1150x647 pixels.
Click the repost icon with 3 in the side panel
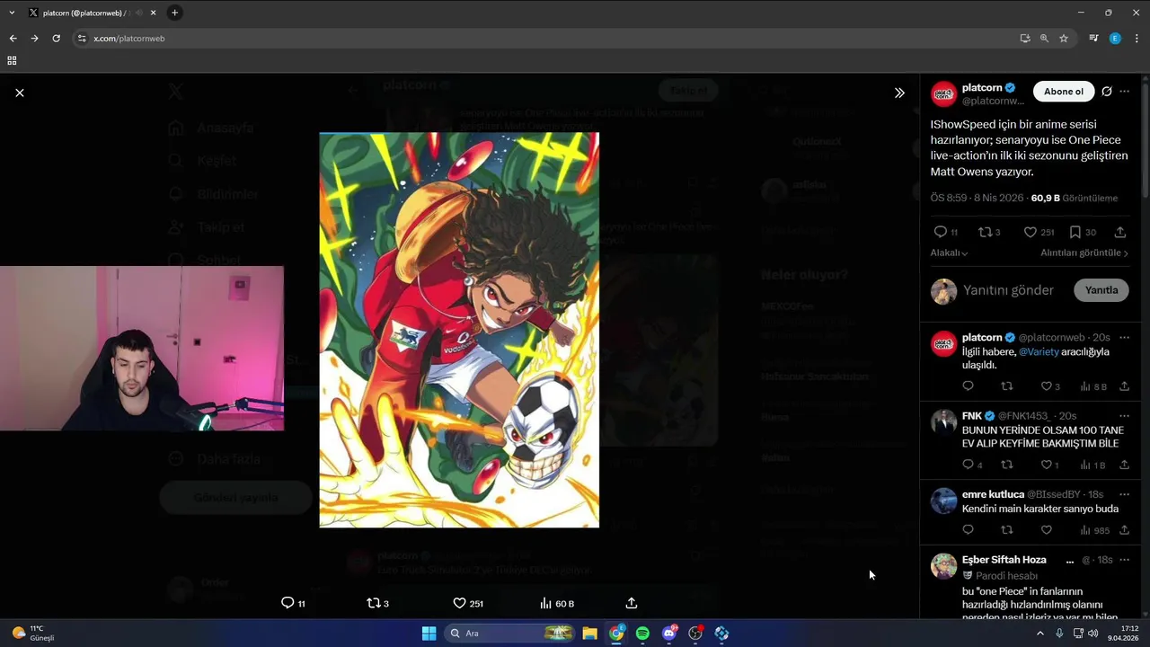point(989,232)
